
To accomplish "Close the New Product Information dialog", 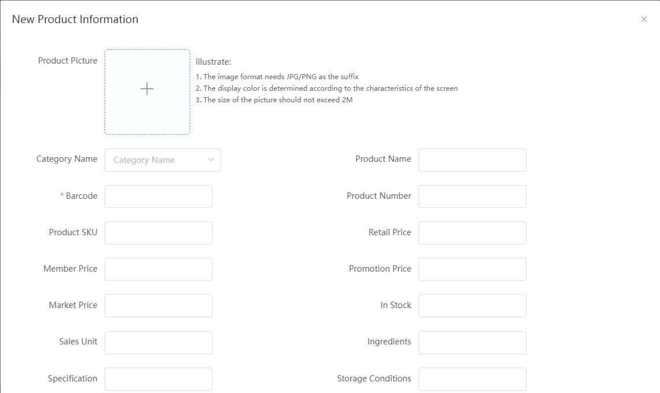I will (644, 19).
